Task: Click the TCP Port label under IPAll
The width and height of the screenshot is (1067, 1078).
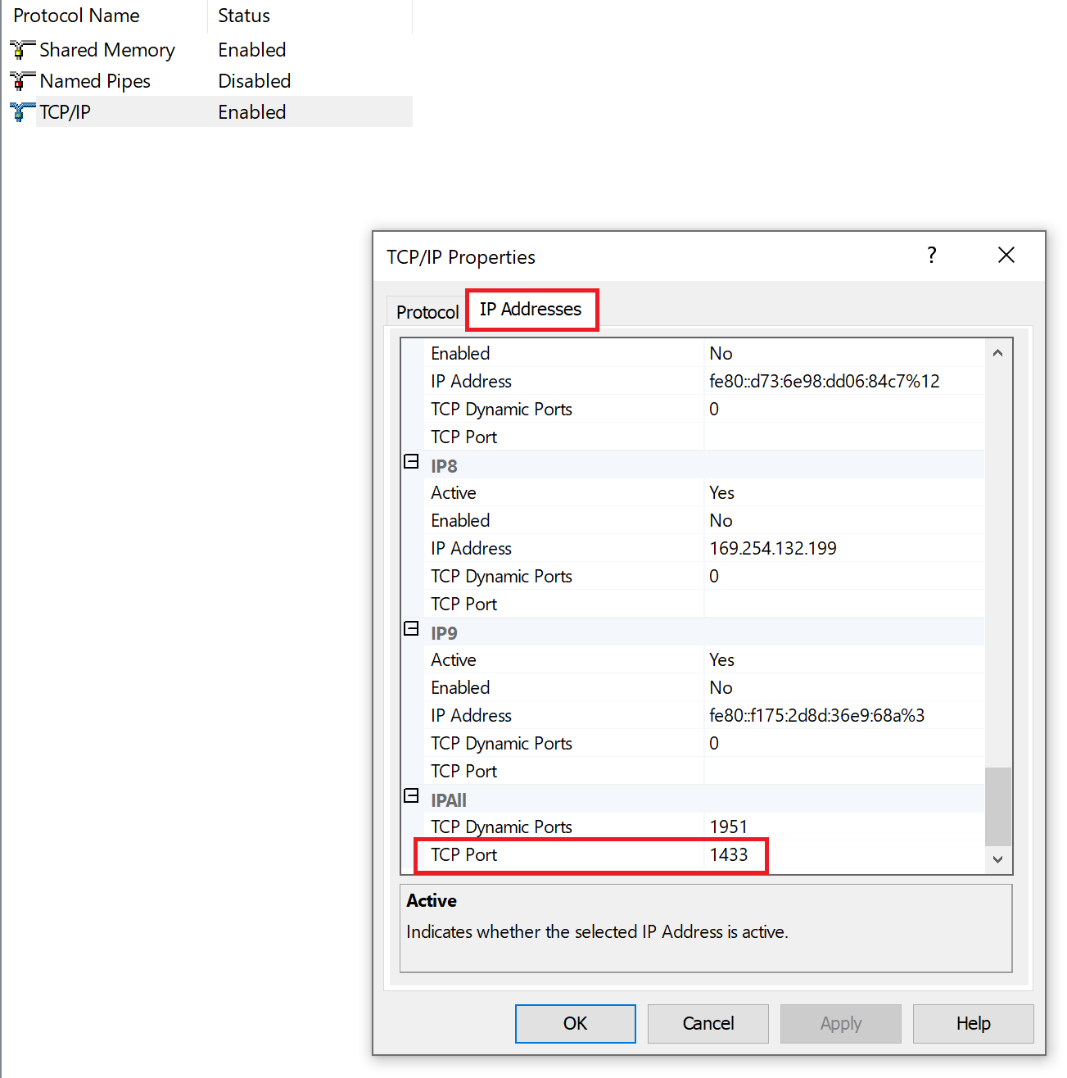Action: (x=464, y=855)
